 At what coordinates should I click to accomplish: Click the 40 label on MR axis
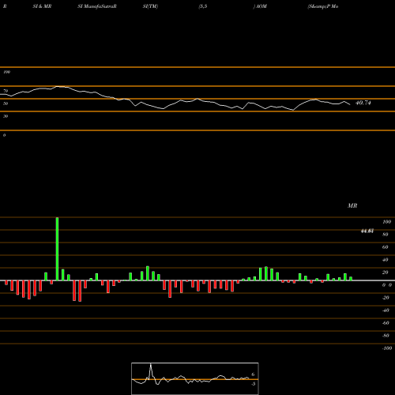[386, 260]
